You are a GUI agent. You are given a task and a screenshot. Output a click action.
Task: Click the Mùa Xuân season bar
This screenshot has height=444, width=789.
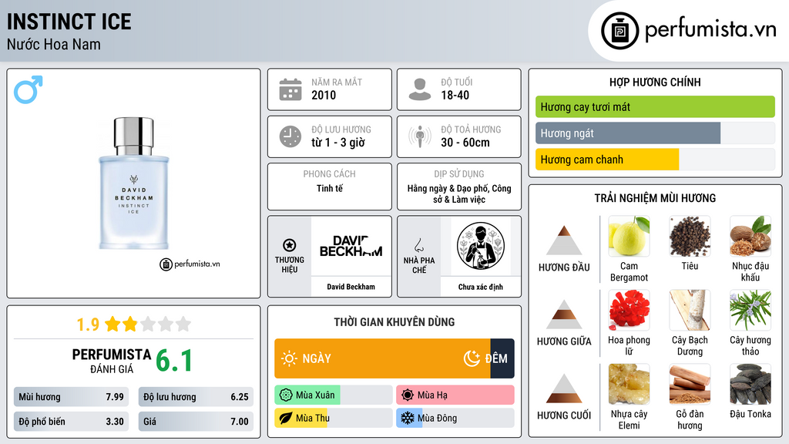click(333, 395)
